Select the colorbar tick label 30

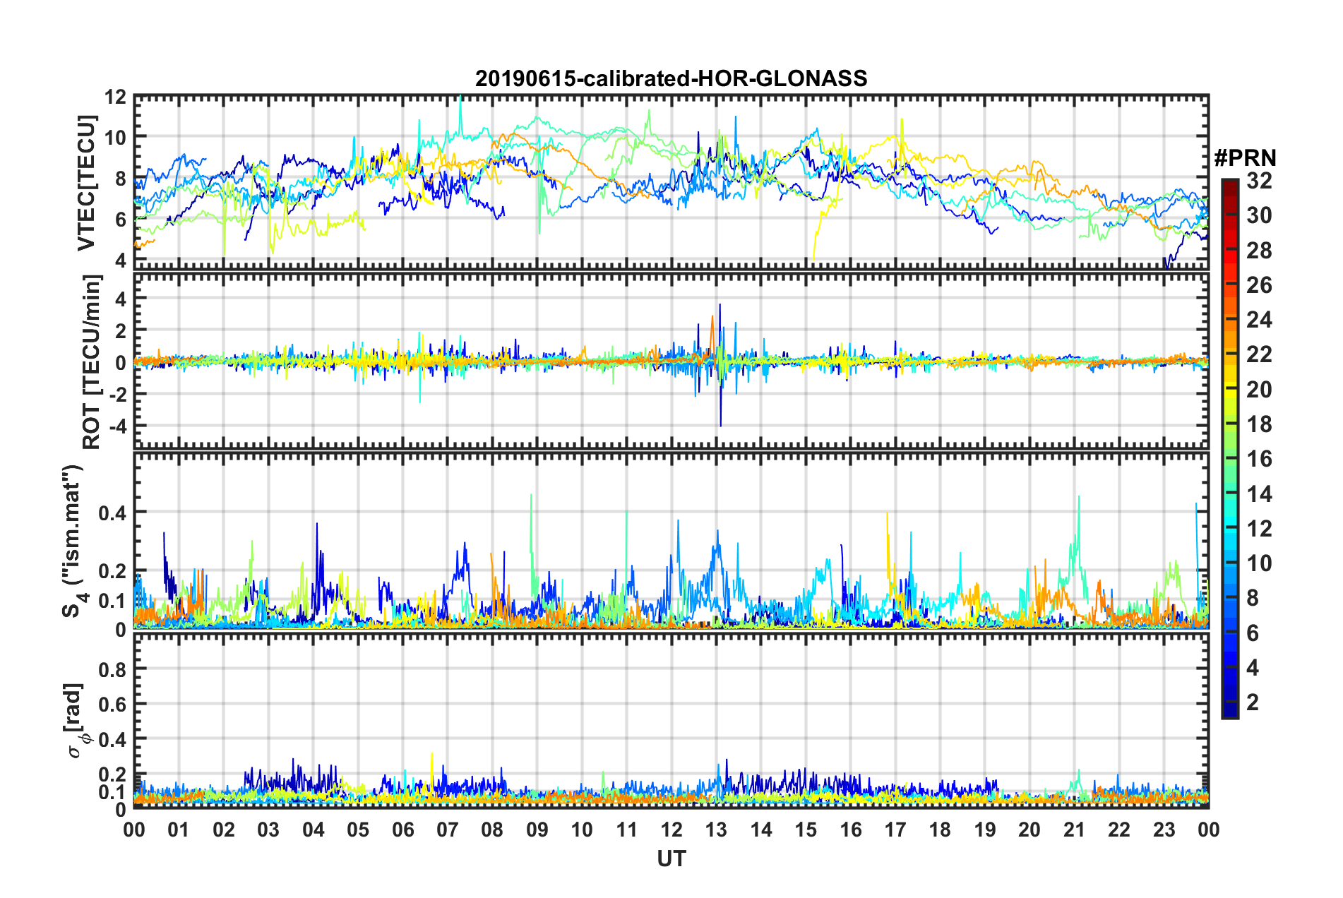[x=1259, y=215]
